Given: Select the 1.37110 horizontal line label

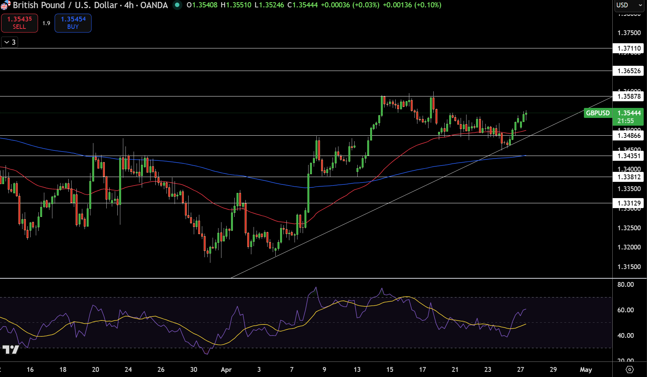Looking at the screenshot, I should (629, 48).
